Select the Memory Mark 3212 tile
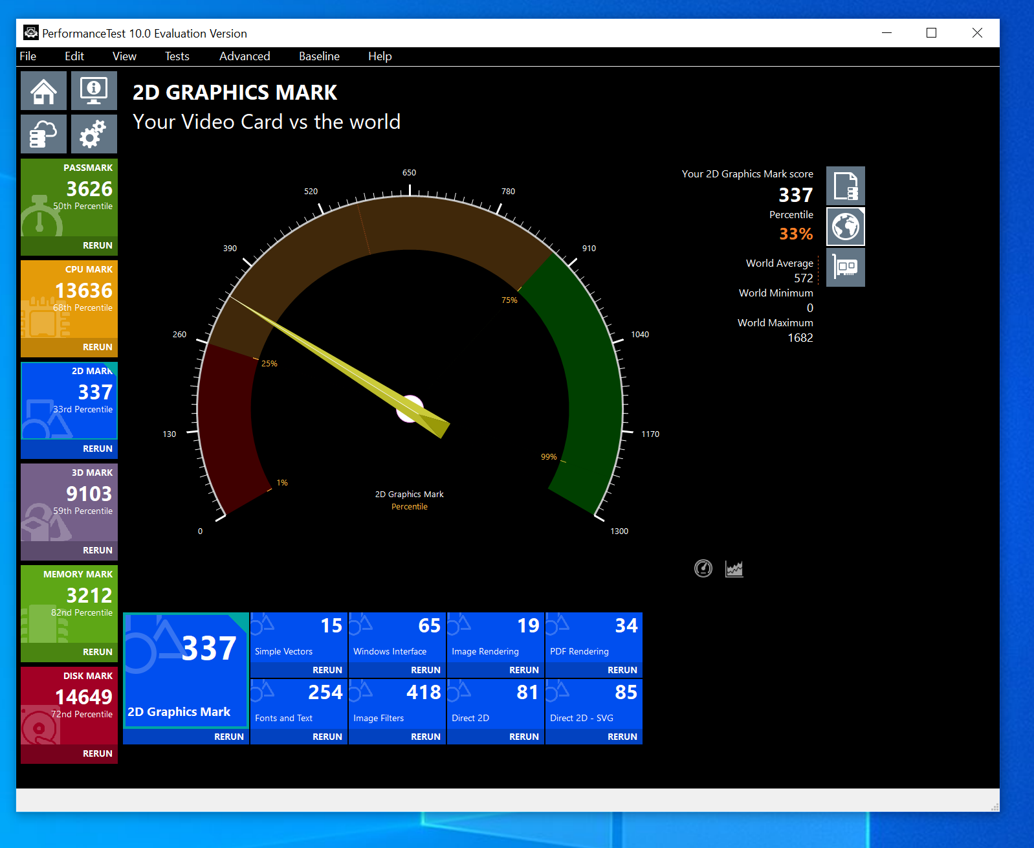1034x848 pixels. click(x=69, y=604)
